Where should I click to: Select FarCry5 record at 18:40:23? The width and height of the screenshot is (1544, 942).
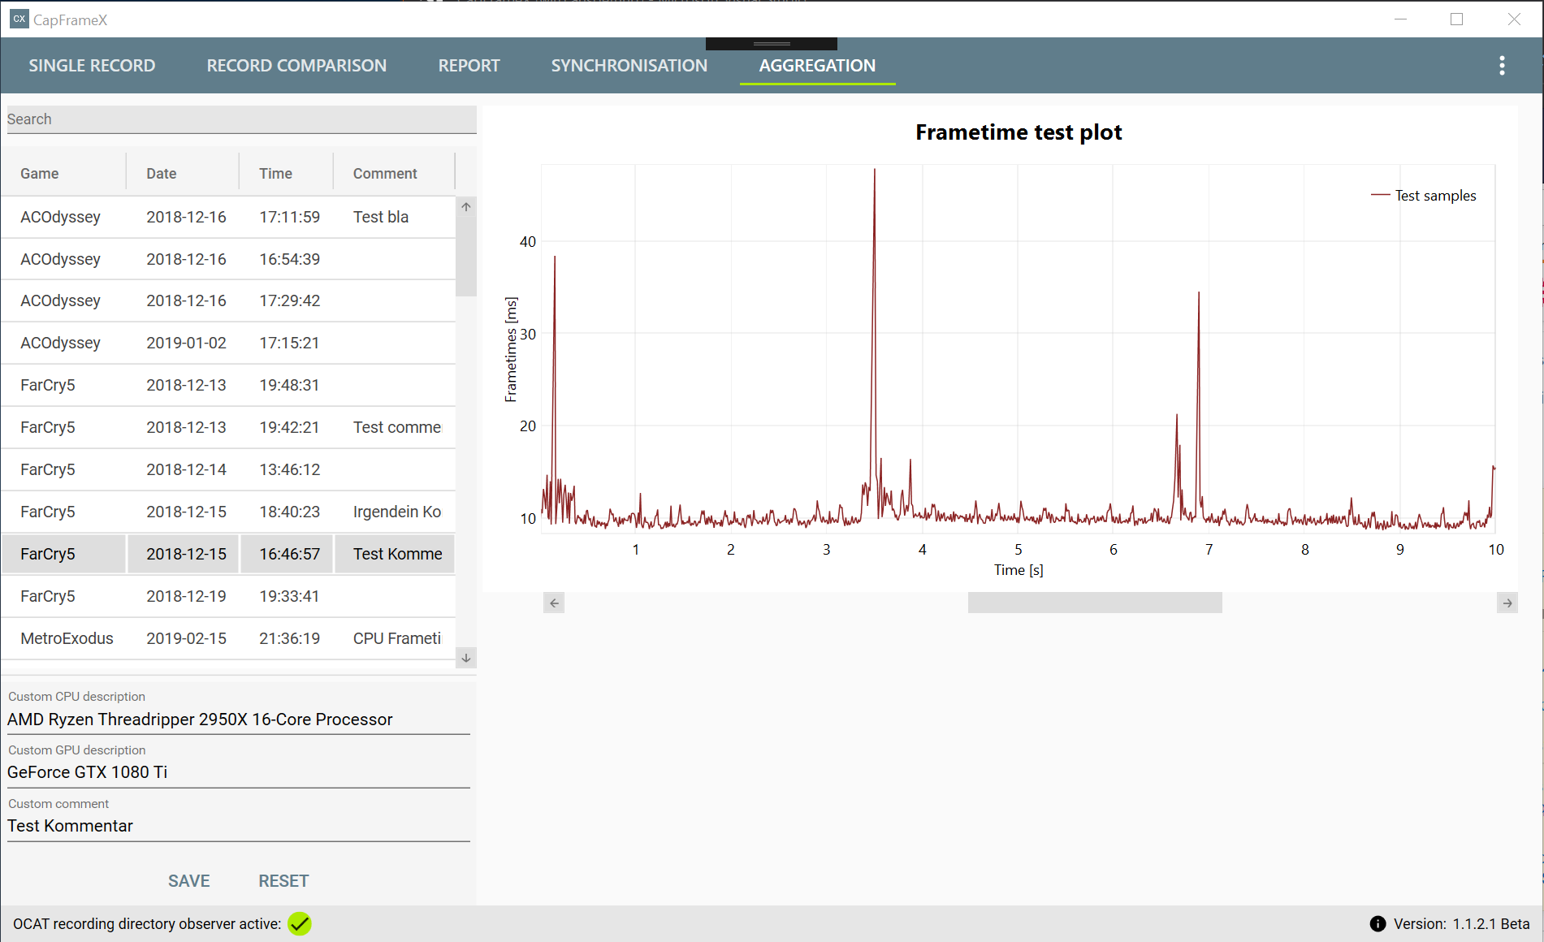228,512
